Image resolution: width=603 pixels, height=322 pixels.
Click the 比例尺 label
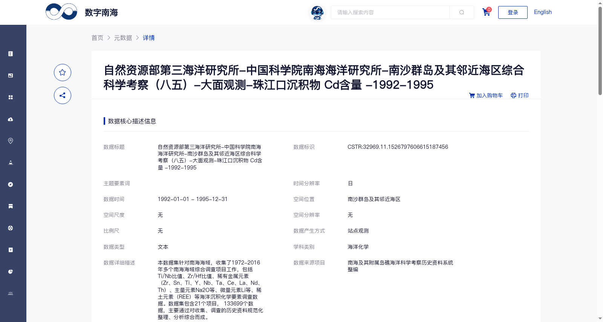[111, 231]
